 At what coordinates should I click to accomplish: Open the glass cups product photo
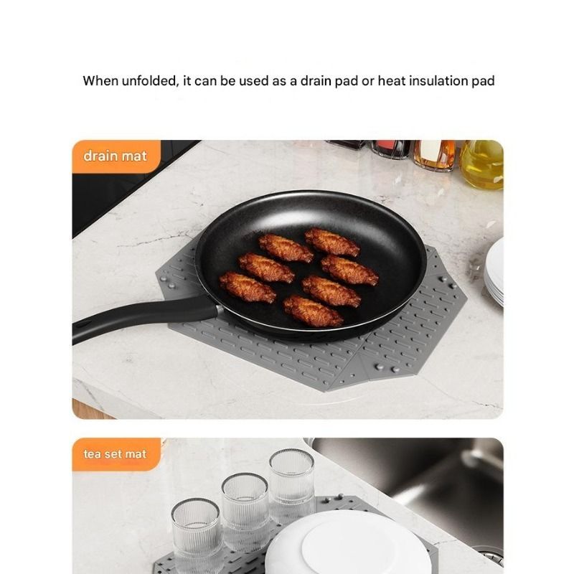click(x=288, y=506)
